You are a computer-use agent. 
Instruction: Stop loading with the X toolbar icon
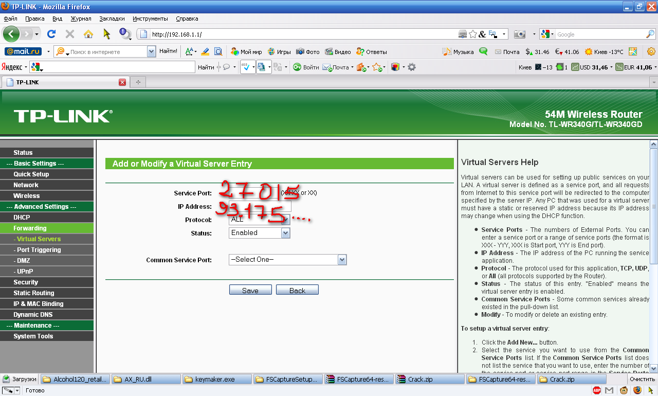(69, 34)
